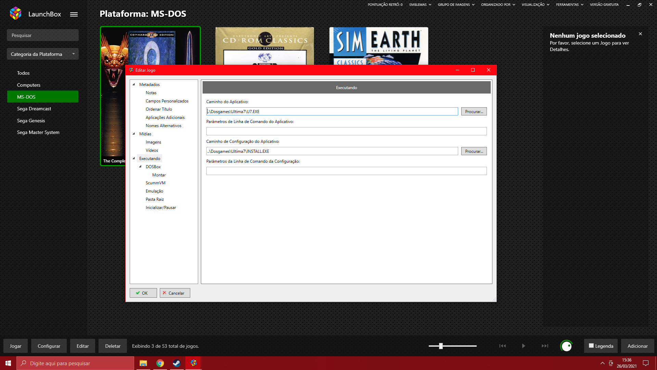Open File Explorer from the taskbar
The width and height of the screenshot is (657, 370).
143,363
